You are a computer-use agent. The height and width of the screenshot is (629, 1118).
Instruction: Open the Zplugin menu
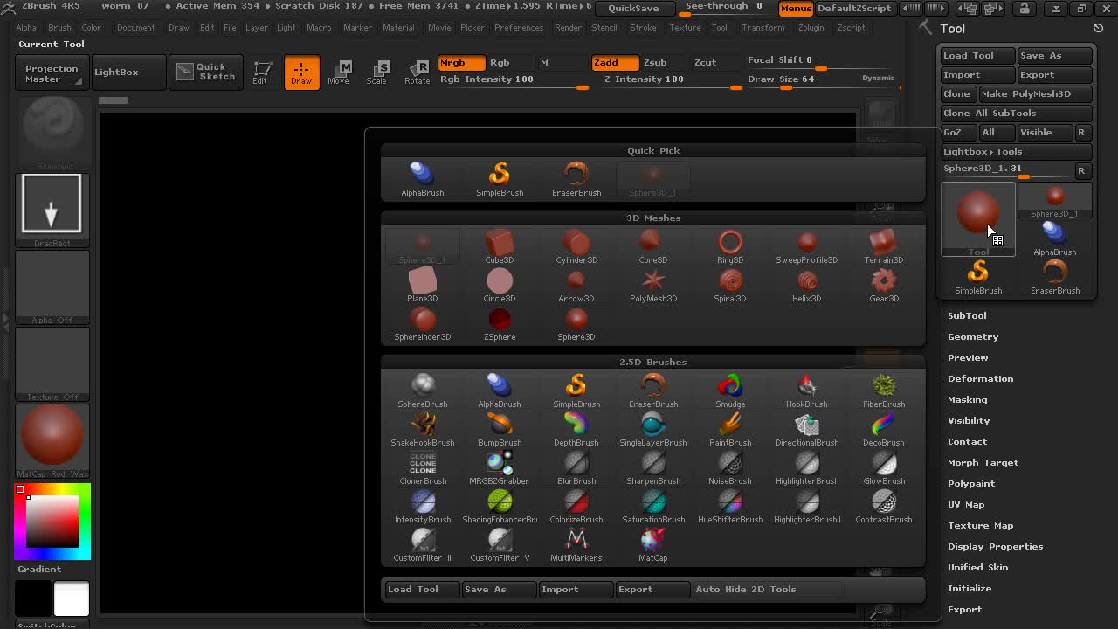coord(811,28)
